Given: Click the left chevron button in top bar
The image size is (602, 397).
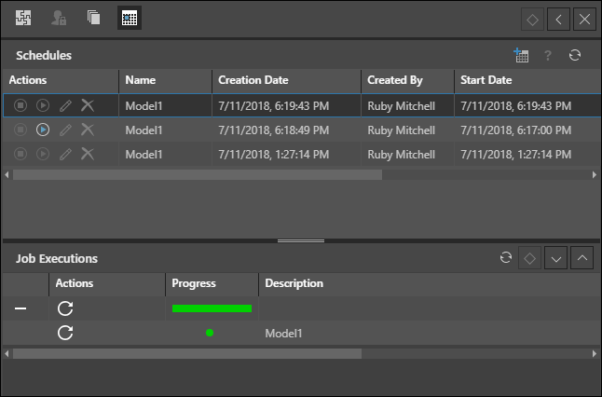Looking at the screenshot, I should point(558,19).
